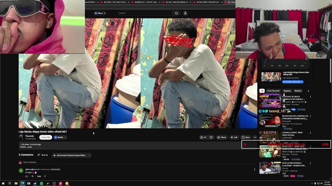Open Flacondo channel name link
Screen dimensions: 332x186
click(x=30, y=136)
